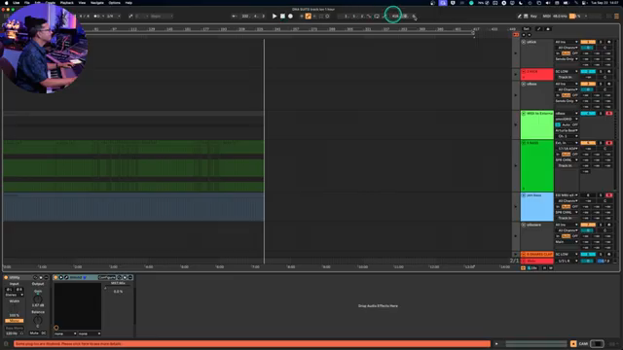Open aKick's Sends Only output dropdown
Screen dimensions: 623x350
[x=567, y=59]
